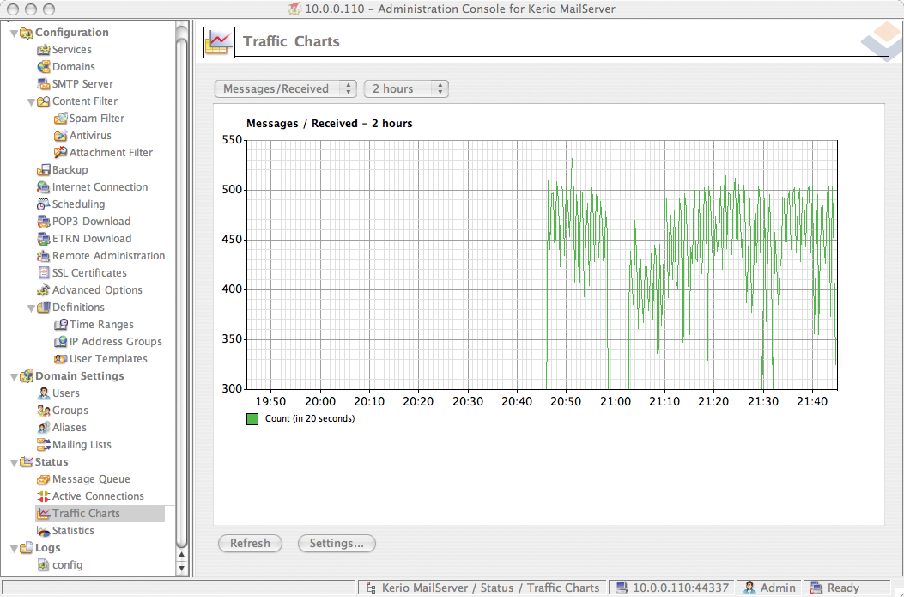The height and width of the screenshot is (597, 904).
Task: Click the Domains globe icon
Action: [43, 67]
